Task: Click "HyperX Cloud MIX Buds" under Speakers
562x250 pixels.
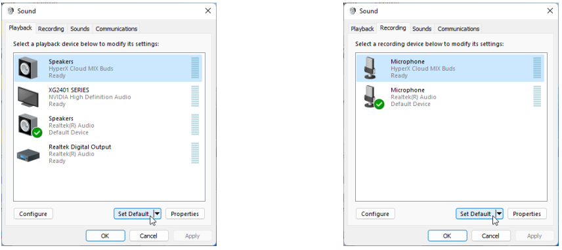Action: (x=81, y=69)
